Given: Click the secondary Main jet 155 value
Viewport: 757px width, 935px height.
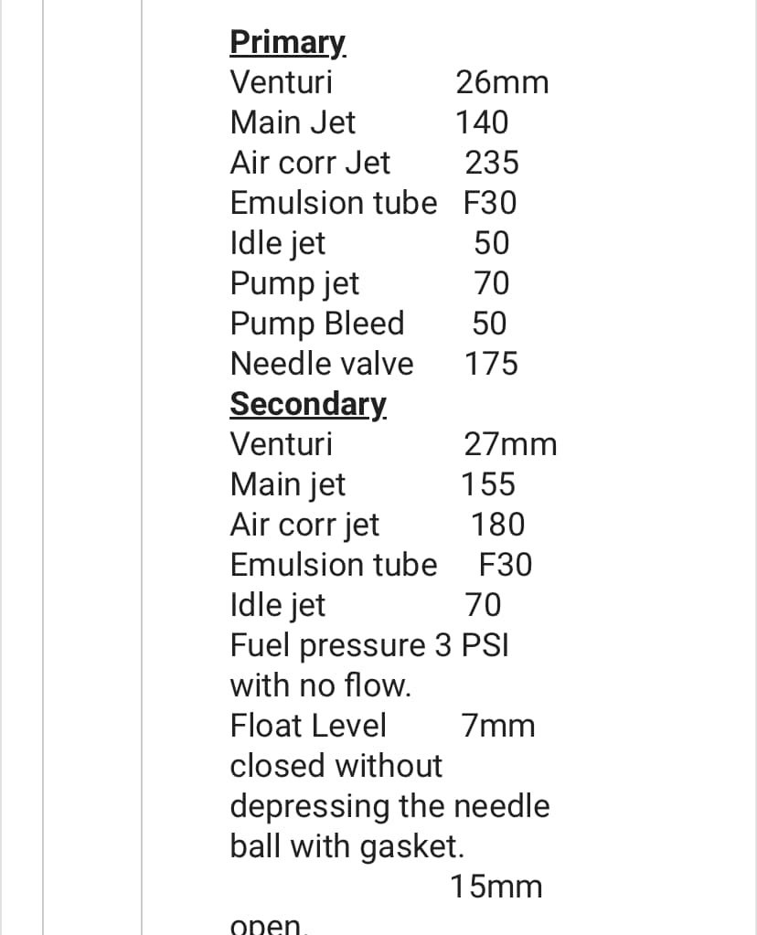Looking at the screenshot, I should (488, 484).
